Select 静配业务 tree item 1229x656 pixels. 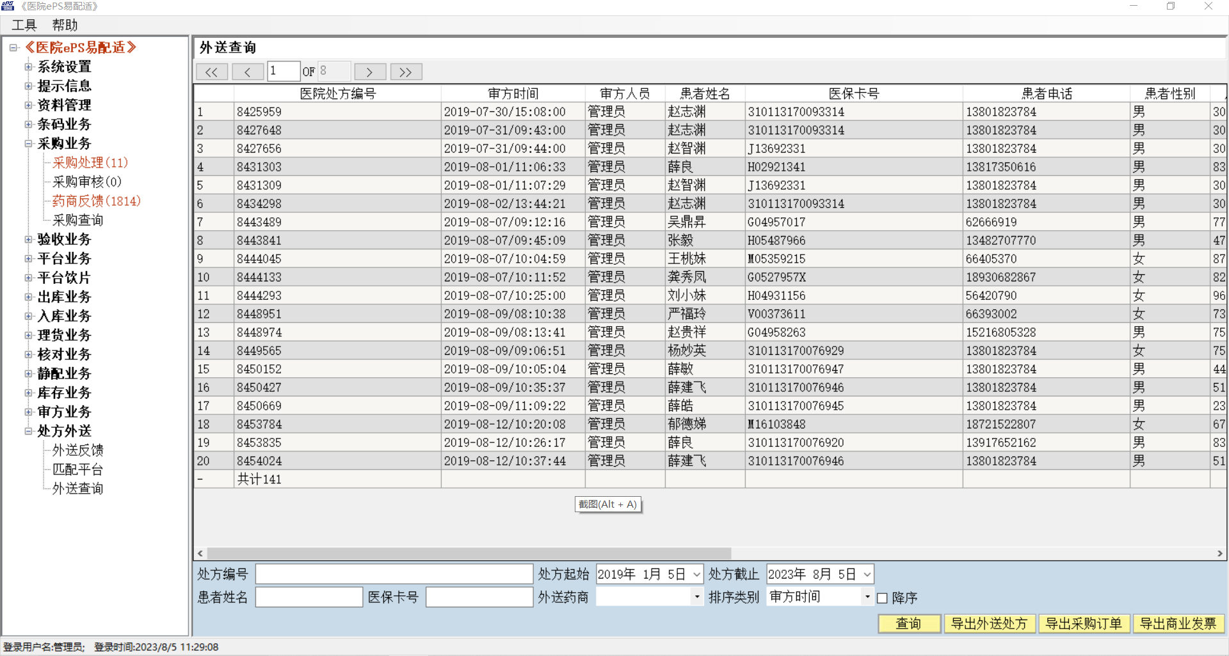click(x=64, y=373)
